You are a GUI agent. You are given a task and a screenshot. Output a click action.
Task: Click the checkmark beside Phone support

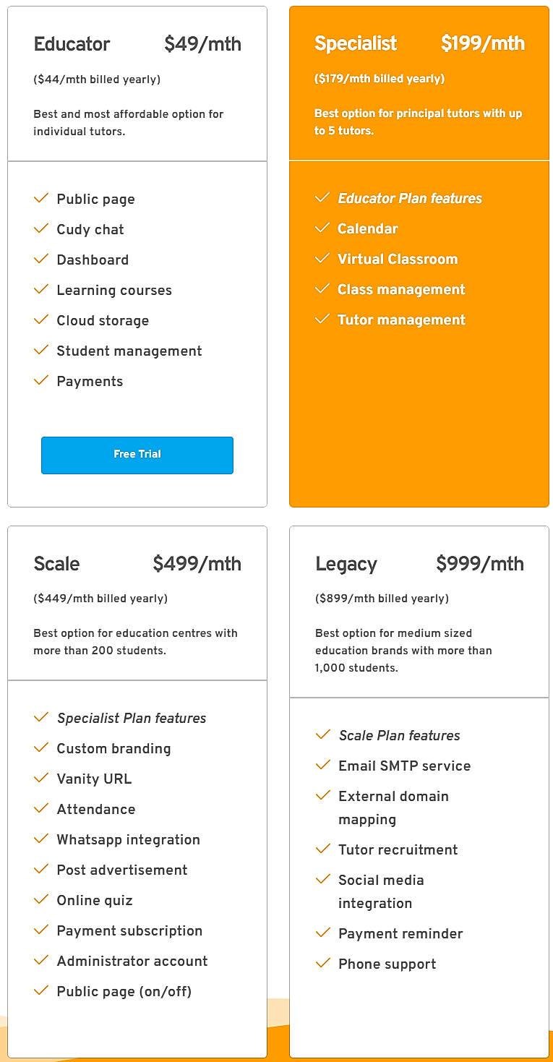[322, 963]
